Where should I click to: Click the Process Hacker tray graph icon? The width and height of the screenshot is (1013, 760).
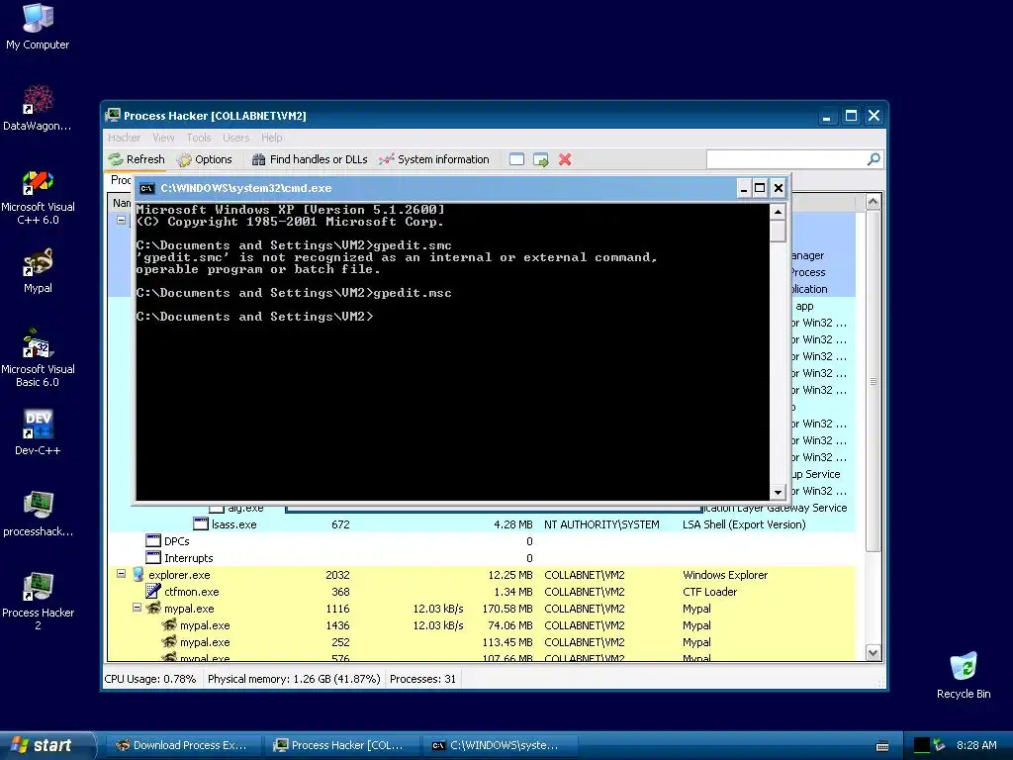[921, 746]
